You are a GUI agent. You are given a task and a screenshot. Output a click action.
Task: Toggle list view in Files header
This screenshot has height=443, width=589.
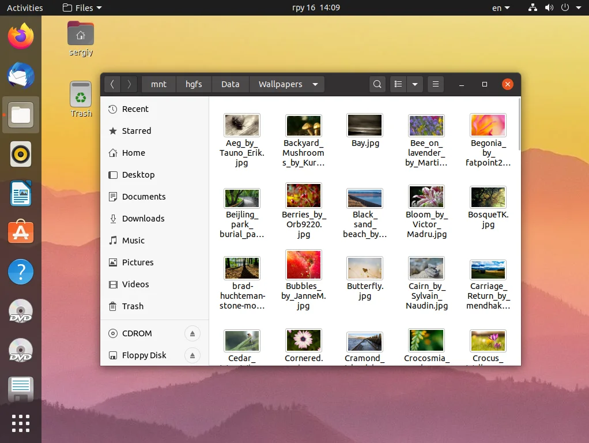coord(398,84)
